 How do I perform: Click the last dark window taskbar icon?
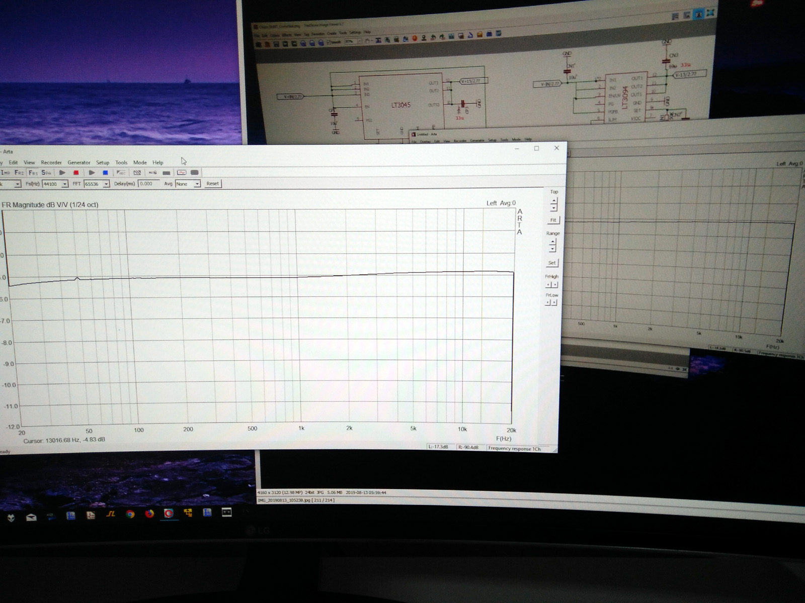click(x=227, y=513)
